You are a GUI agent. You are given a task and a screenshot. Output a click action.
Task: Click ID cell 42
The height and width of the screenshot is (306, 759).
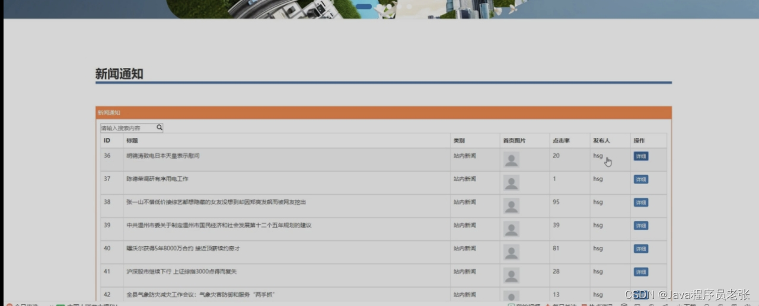(107, 294)
